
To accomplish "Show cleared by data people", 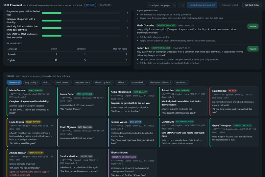I will (103, 82).
